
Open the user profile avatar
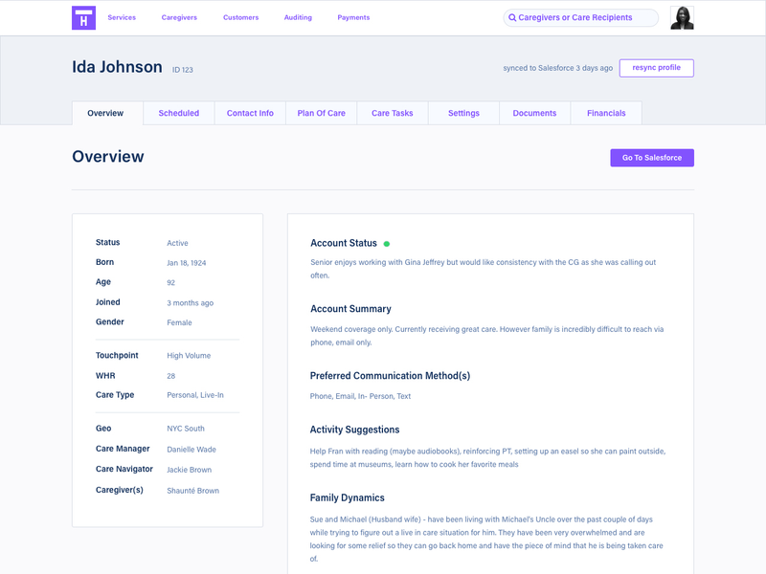pyautogui.click(x=682, y=17)
